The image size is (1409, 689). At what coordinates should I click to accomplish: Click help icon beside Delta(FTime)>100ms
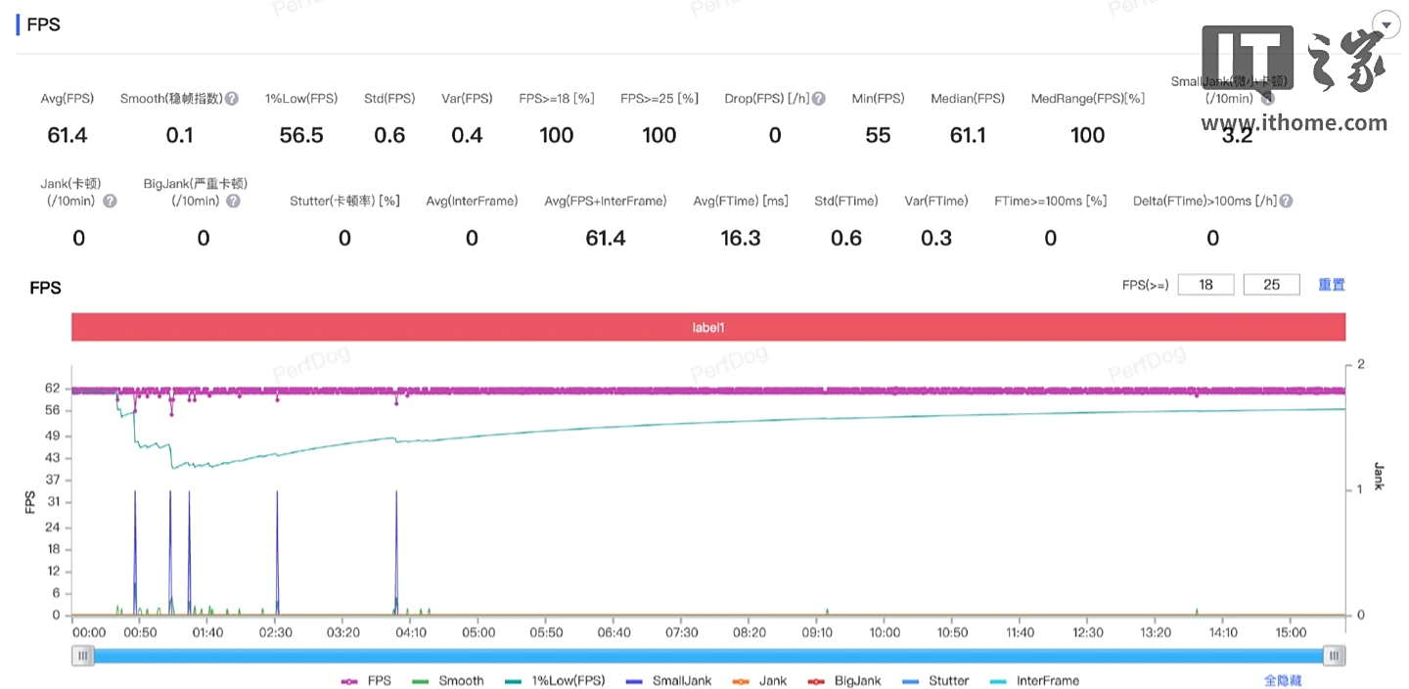(x=1286, y=201)
